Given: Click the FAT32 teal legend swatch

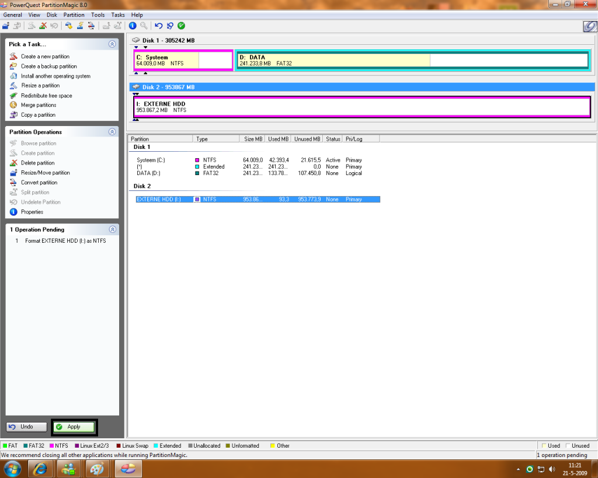Looking at the screenshot, I should coord(26,445).
